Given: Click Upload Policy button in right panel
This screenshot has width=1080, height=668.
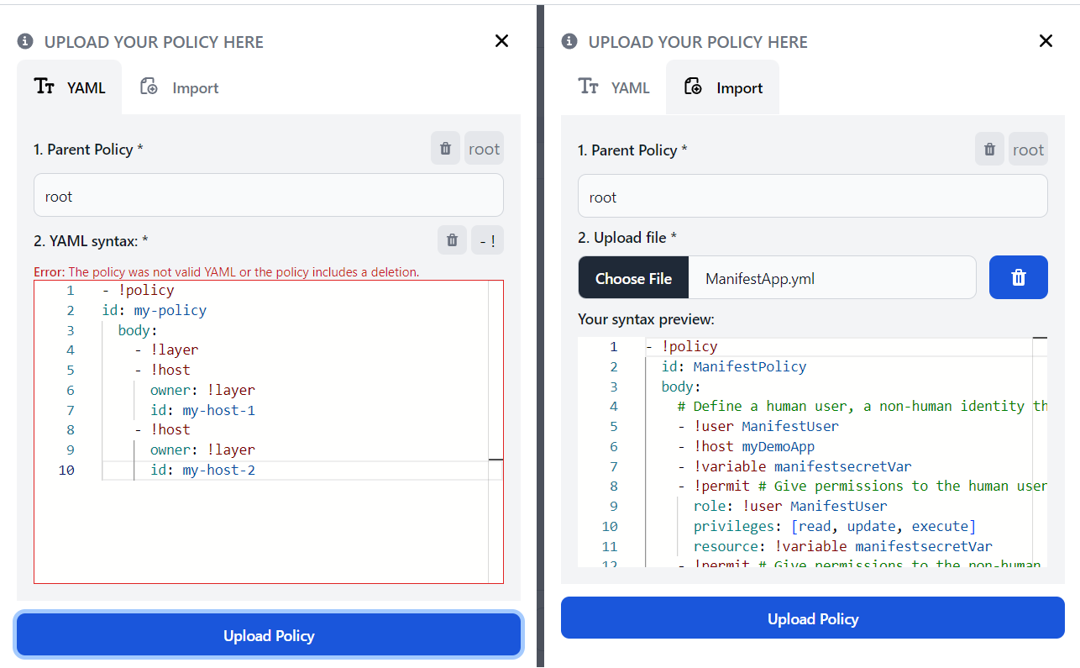Looking at the screenshot, I should [813, 618].
